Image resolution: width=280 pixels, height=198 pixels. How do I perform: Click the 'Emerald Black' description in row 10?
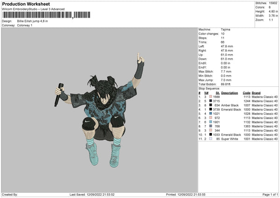pos(231,135)
